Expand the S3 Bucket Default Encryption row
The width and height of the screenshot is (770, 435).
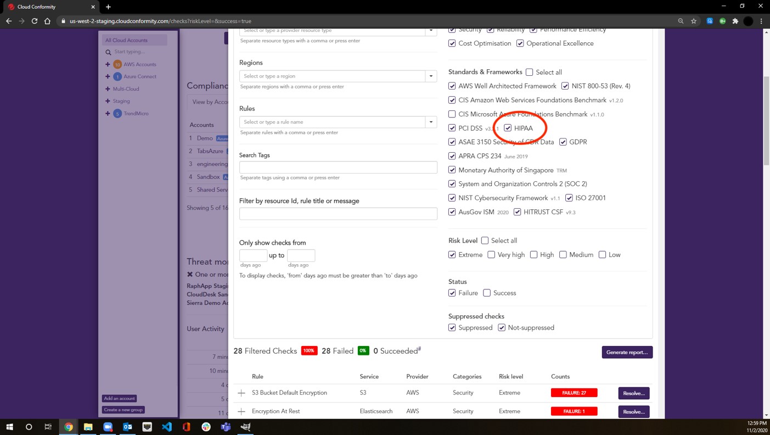(x=241, y=393)
